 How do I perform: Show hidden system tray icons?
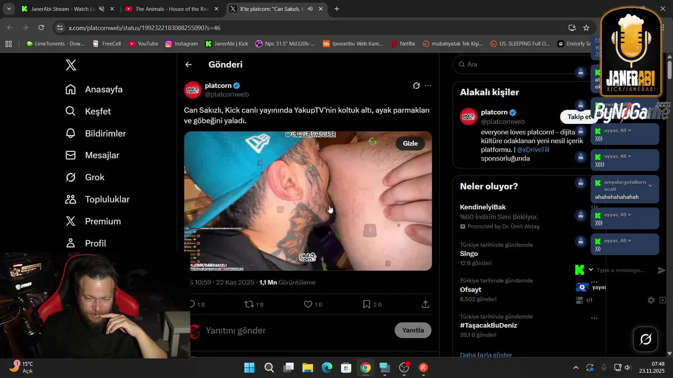coord(576,367)
